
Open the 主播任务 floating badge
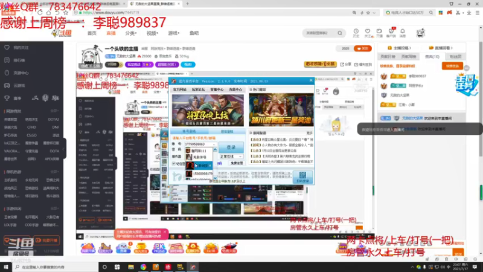pos(465,84)
